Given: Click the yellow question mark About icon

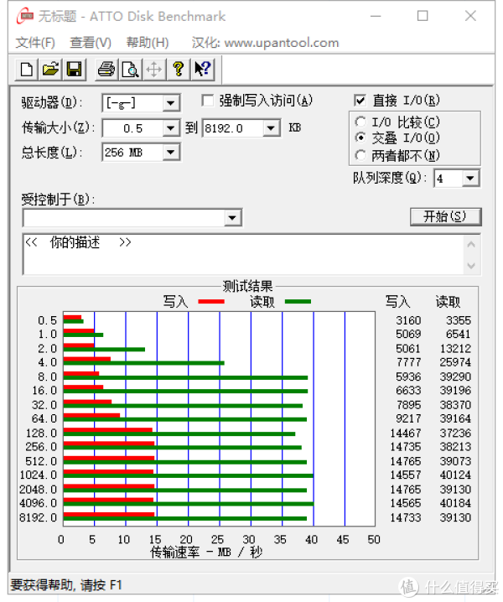Looking at the screenshot, I should [x=179, y=70].
